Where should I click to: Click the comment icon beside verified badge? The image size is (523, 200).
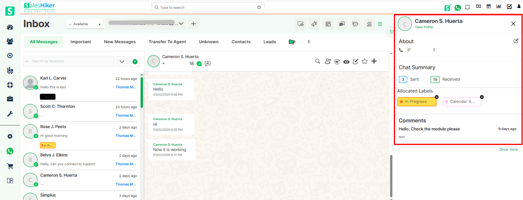208,64
